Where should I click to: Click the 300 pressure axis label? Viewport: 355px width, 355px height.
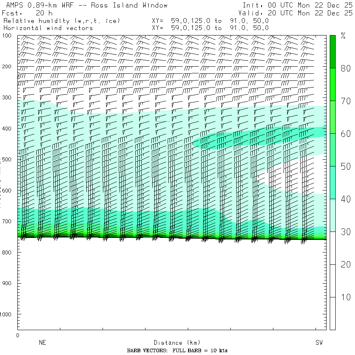pyautogui.click(x=7, y=97)
